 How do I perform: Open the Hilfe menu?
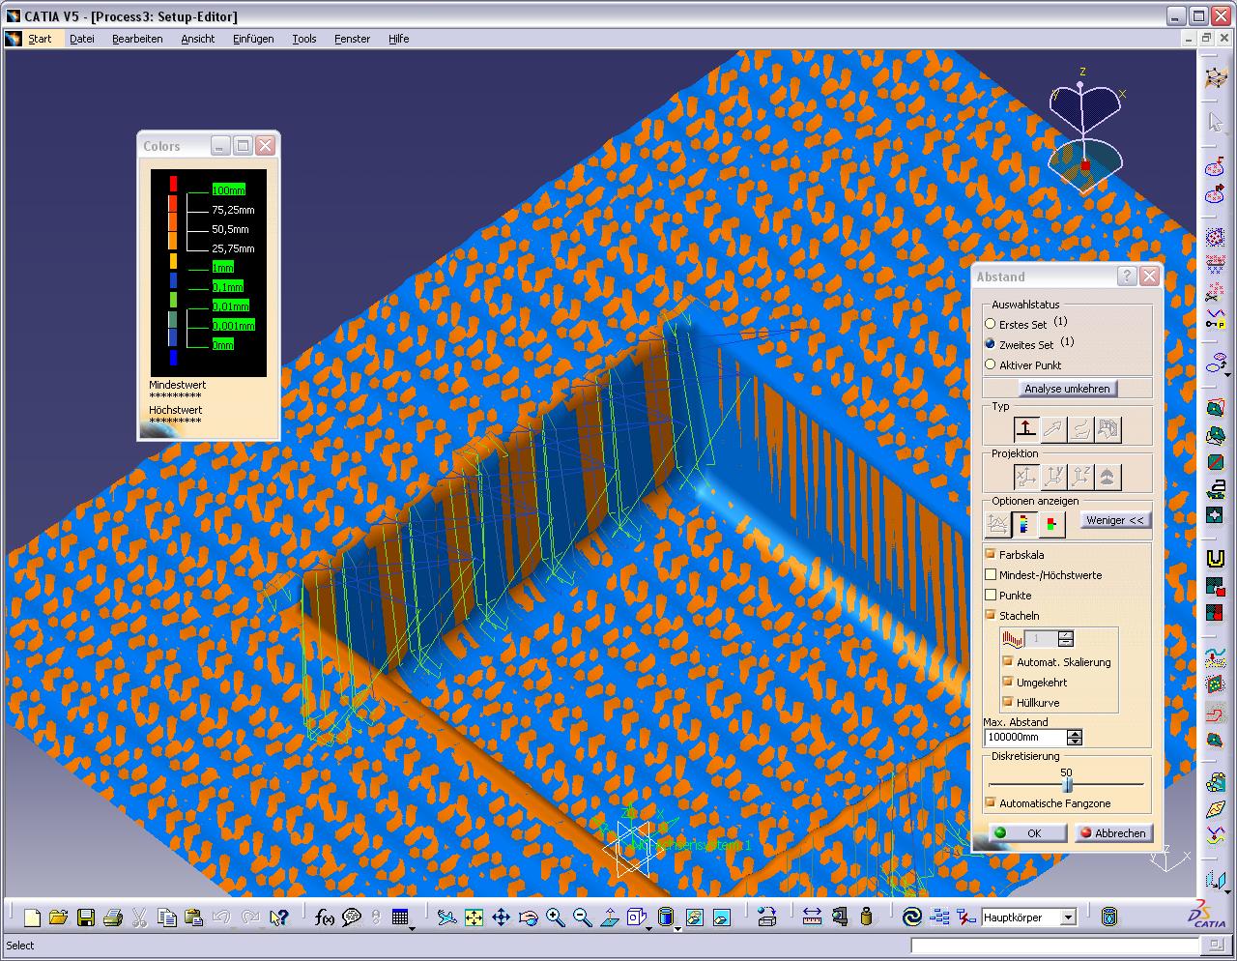click(x=399, y=39)
